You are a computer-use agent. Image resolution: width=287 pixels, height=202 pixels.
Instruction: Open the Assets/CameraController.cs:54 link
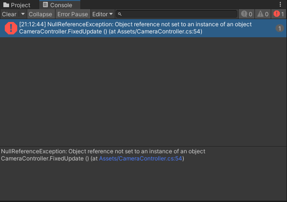tap(141, 159)
